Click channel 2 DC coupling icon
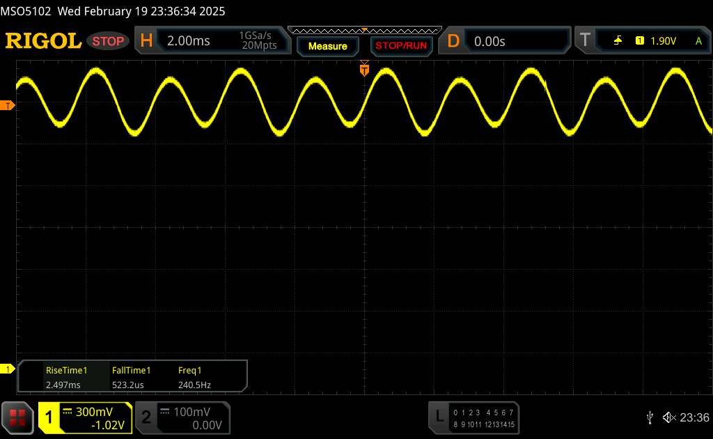This screenshot has width=713, height=439. point(165,412)
